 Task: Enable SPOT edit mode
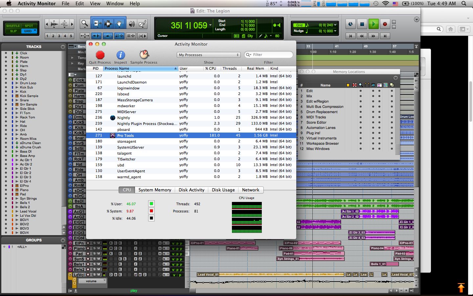[29, 26]
